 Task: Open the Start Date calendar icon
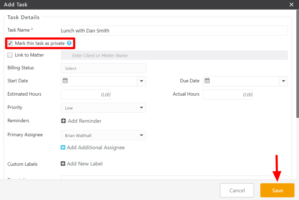point(65,81)
